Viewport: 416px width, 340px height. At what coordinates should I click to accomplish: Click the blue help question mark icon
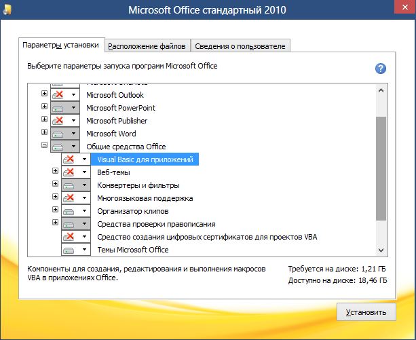pyautogui.click(x=381, y=69)
